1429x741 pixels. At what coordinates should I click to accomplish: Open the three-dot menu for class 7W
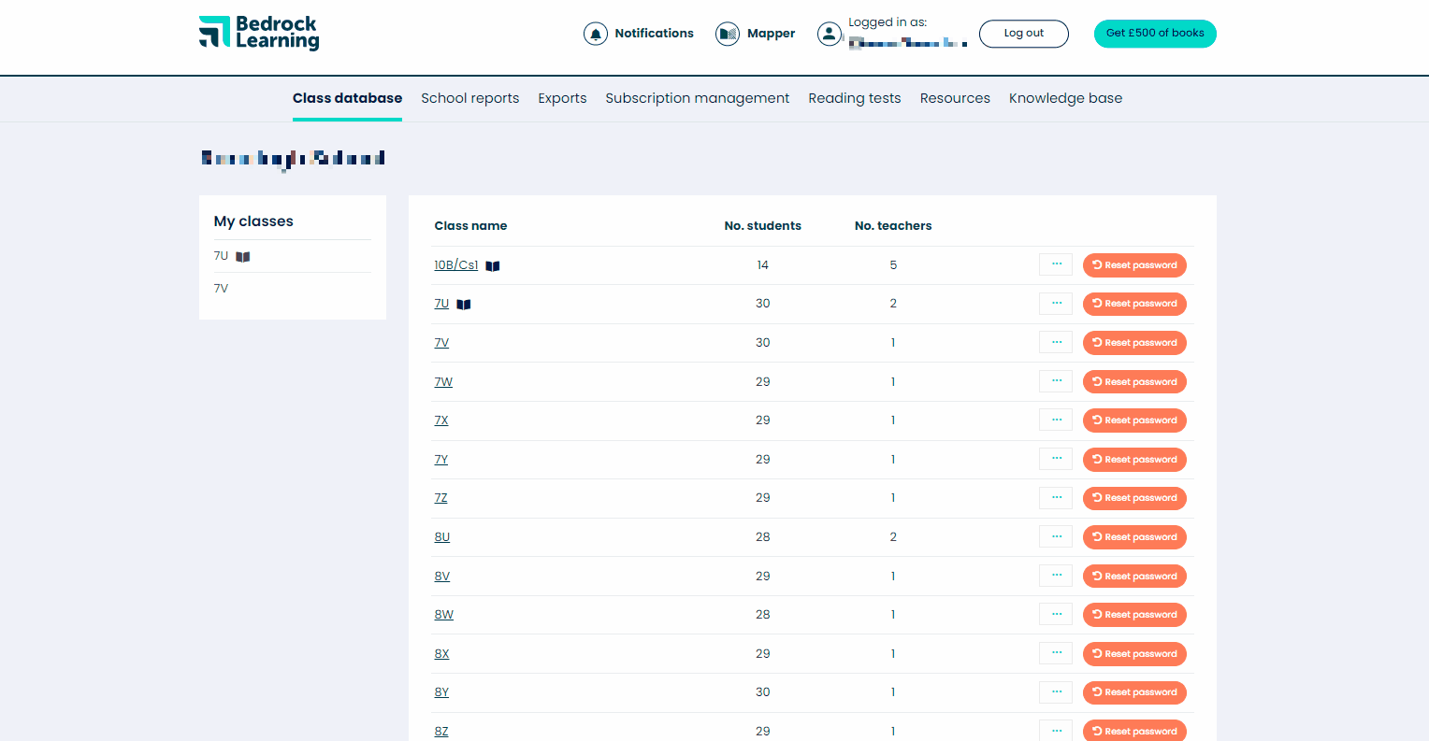[x=1056, y=381]
